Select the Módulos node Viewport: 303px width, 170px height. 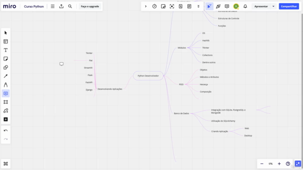pyautogui.click(x=182, y=48)
